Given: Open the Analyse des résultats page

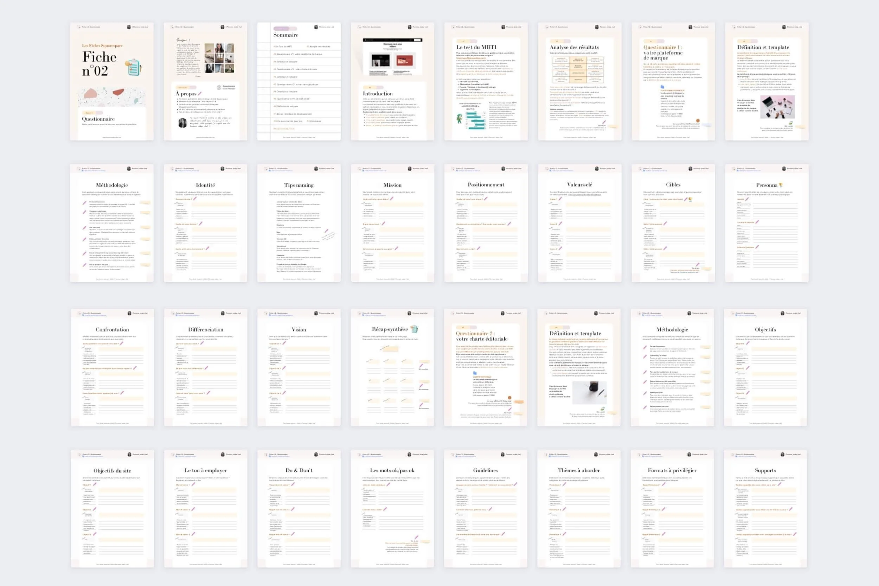Looking at the screenshot, I should [x=580, y=82].
